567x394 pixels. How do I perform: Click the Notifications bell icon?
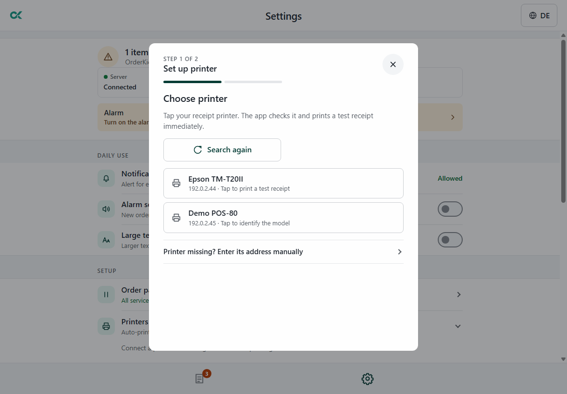click(x=106, y=179)
